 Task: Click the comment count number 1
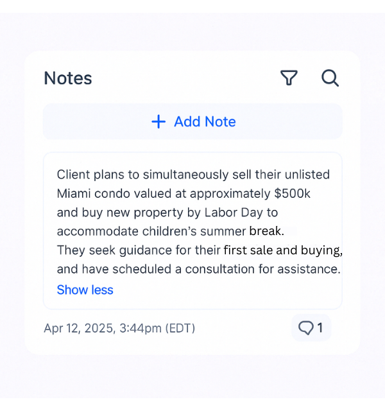(x=320, y=328)
